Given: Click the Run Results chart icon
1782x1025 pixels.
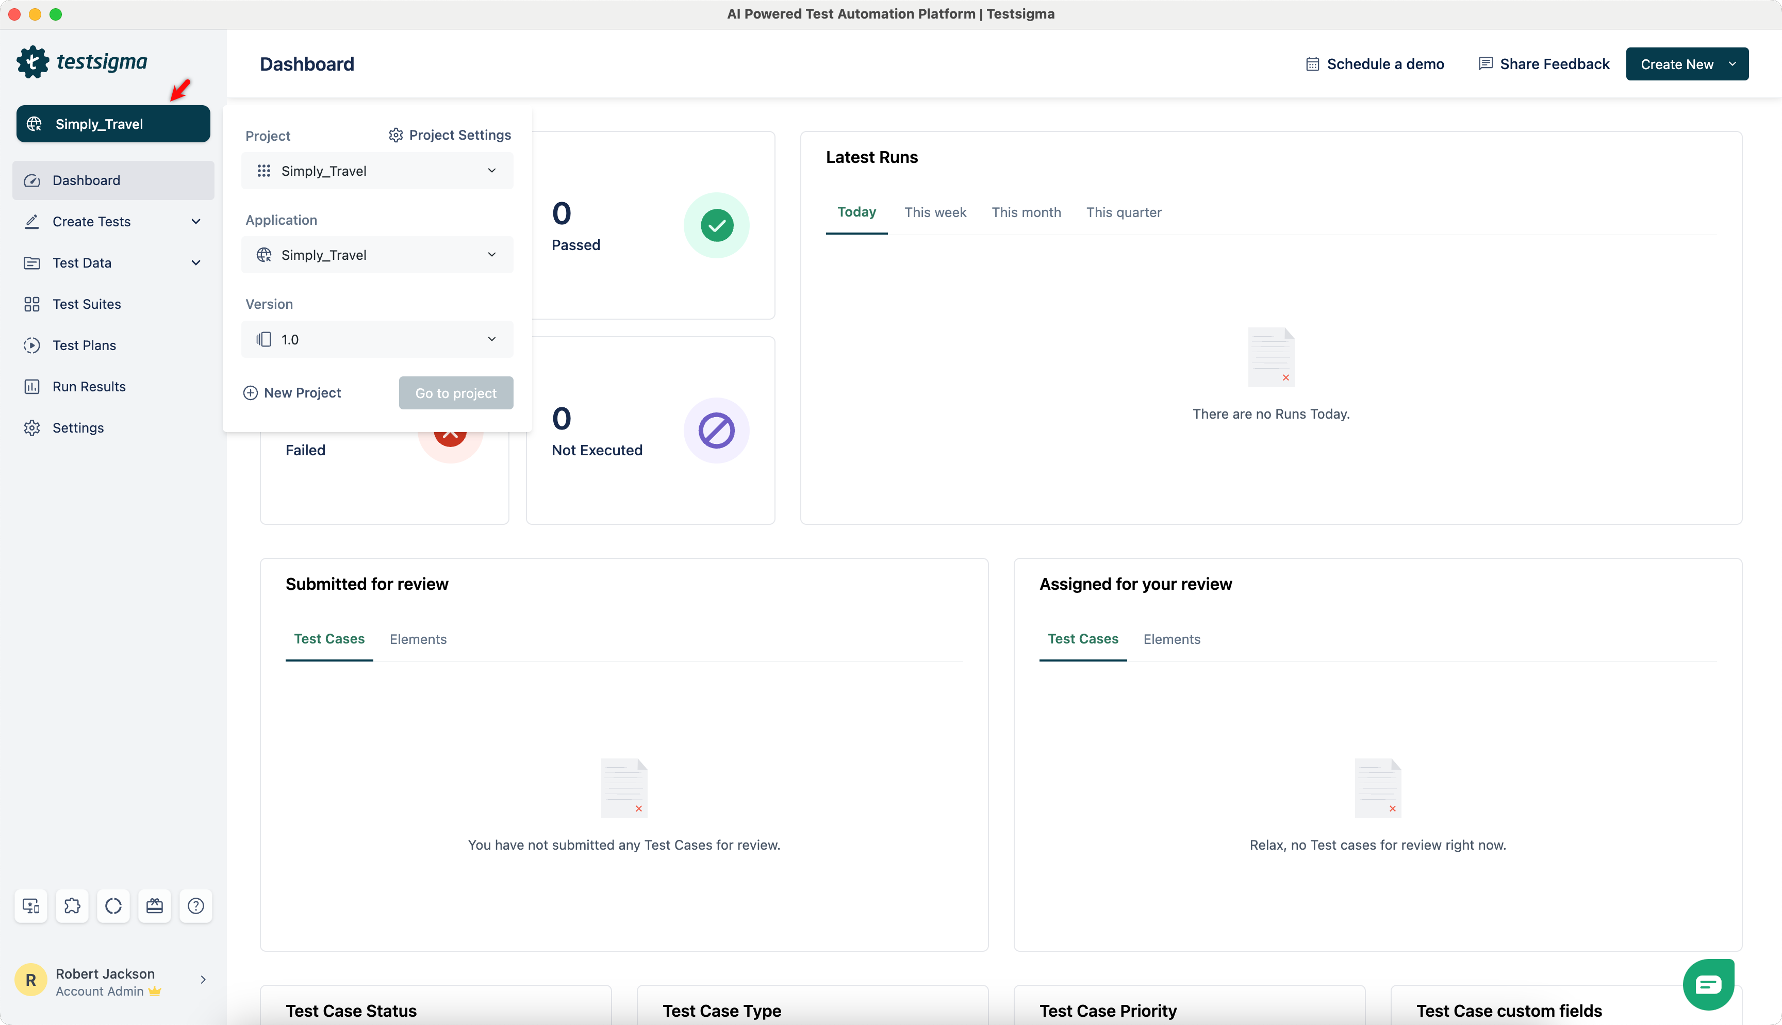Looking at the screenshot, I should click(x=31, y=387).
